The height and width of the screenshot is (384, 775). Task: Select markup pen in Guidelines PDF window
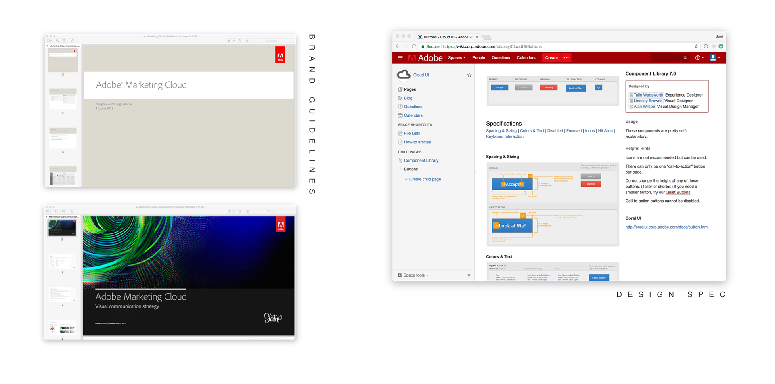point(230,40)
